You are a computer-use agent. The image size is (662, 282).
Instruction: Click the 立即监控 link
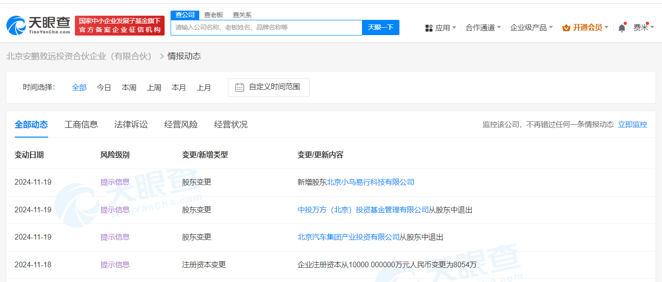coord(632,124)
